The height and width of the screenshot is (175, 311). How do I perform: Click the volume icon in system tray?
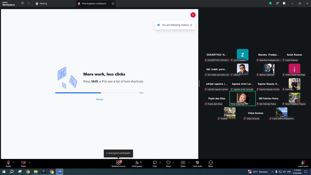(x=284, y=172)
